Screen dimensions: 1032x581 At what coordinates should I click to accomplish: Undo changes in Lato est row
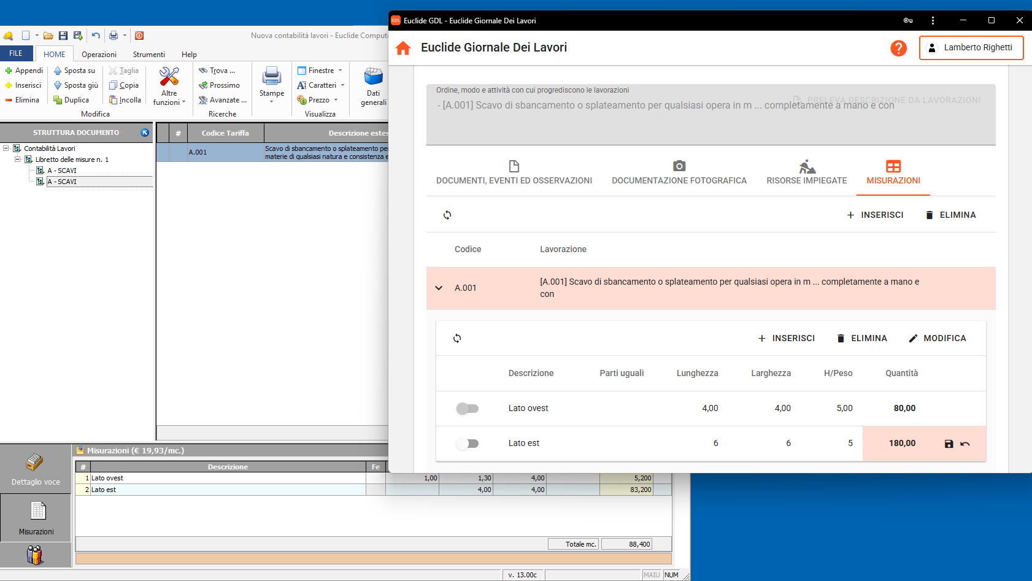click(965, 444)
